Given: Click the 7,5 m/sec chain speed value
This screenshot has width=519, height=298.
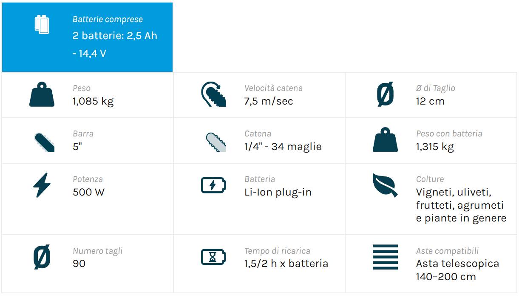Looking at the screenshot, I should pyautogui.click(x=269, y=101).
